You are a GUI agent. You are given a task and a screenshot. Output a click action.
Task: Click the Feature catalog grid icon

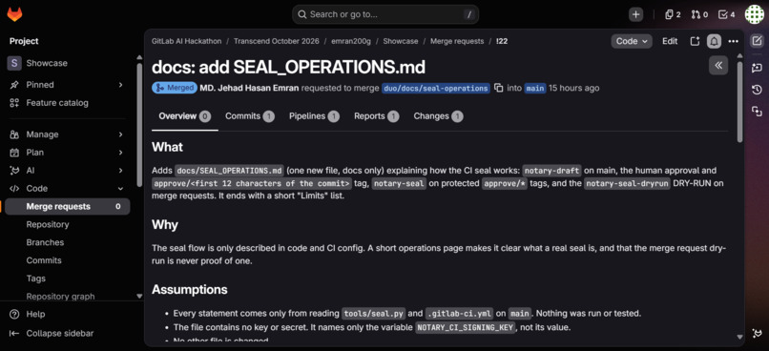[x=14, y=103]
